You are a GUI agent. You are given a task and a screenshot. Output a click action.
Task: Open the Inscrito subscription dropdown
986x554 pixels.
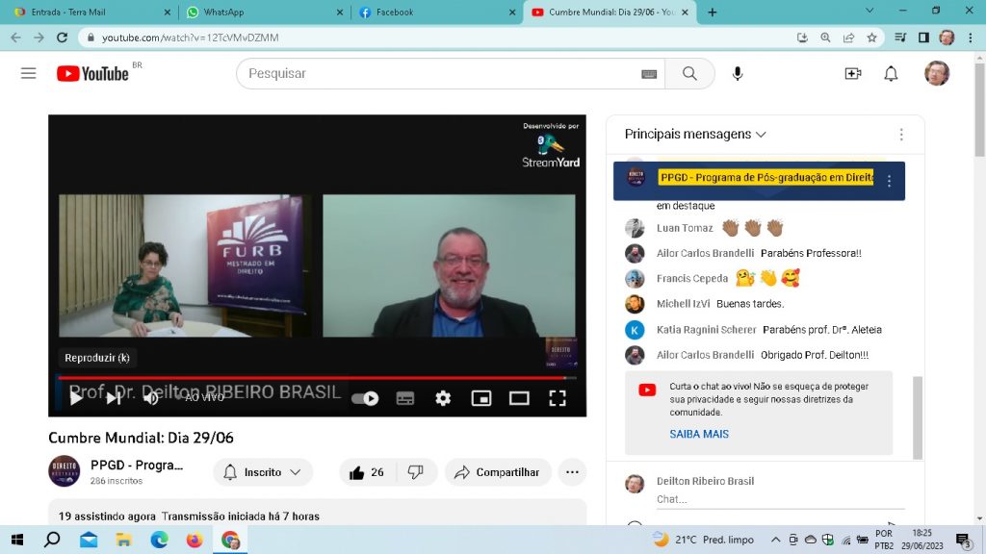pyautogui.click(x=263, y=472)
